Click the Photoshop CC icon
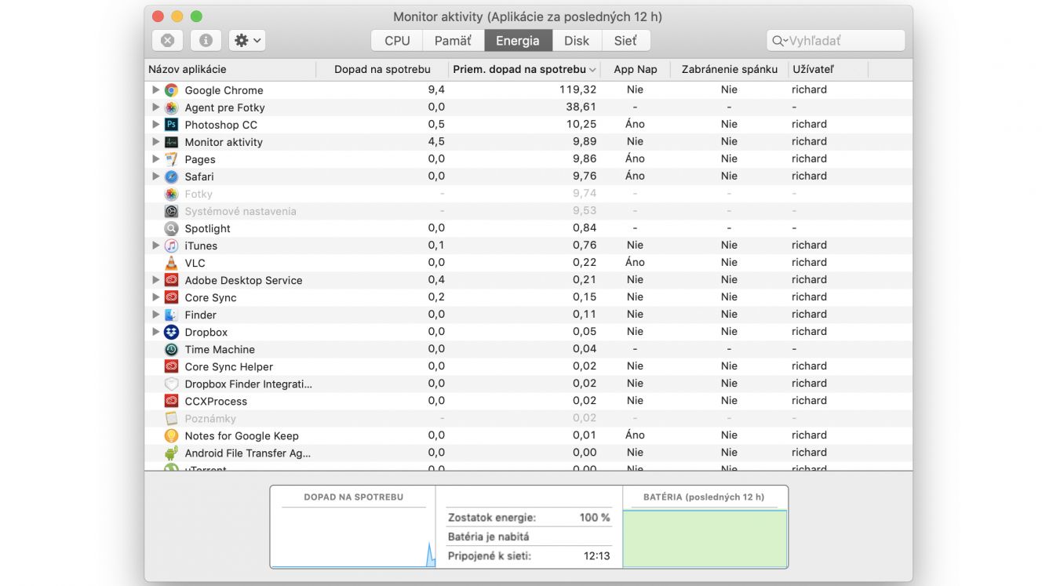This screenshot has height=586, width=1042. (x=171, y=125)
